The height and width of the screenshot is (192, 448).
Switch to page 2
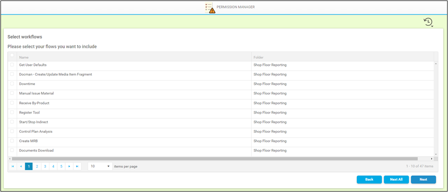(36, 166)
